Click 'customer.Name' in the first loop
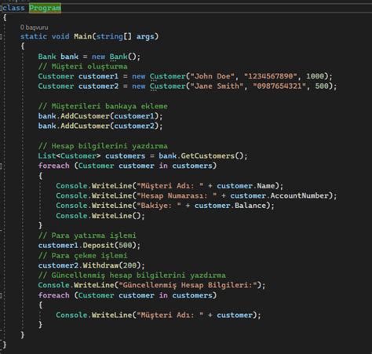 pos(246,186)
